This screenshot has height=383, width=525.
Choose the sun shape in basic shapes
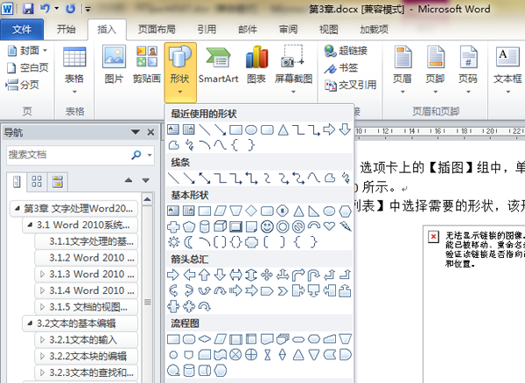point(173,240)
